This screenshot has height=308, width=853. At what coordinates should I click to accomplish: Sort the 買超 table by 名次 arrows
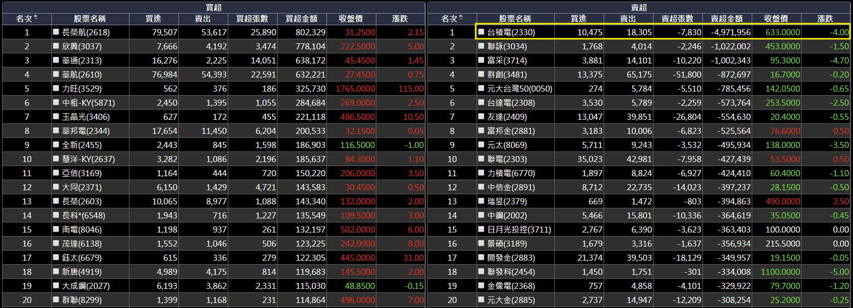tap(36, 18)
